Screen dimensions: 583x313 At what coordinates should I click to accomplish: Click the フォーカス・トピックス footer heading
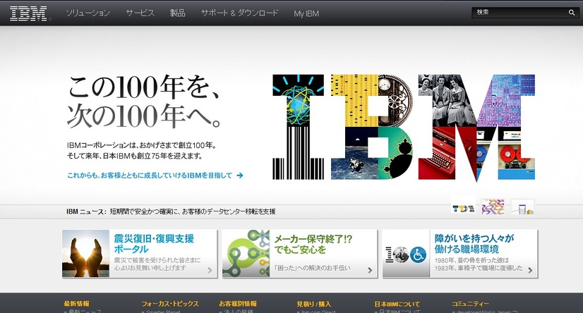170,304
